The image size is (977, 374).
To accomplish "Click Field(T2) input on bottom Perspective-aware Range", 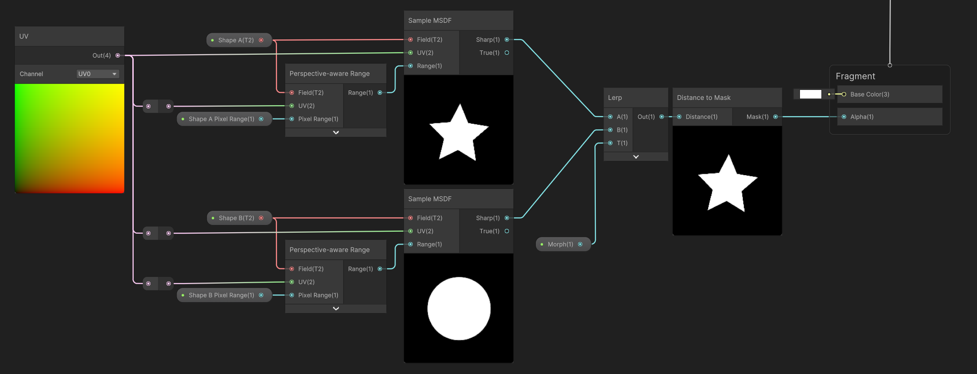I will click(292, 269).
